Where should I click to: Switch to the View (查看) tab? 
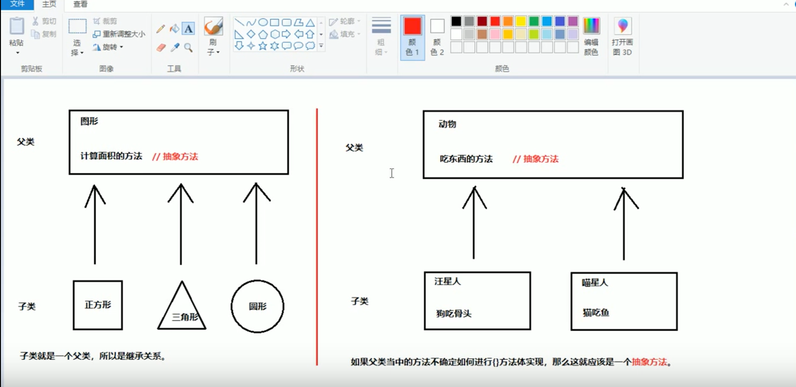pos(81,4)
